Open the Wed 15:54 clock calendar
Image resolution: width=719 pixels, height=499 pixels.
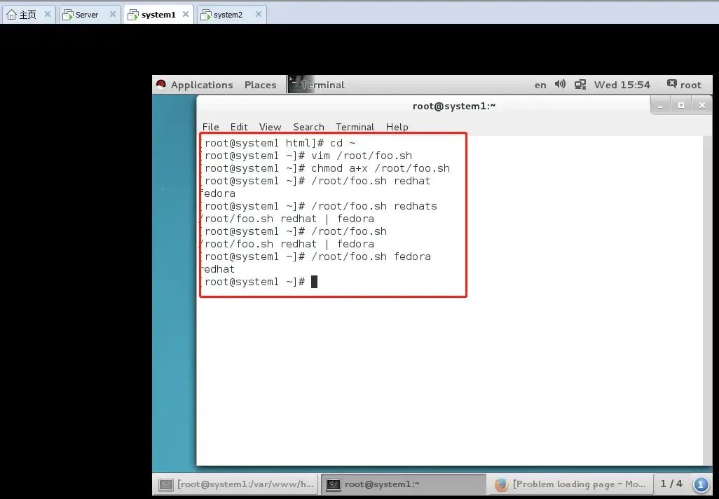pos(622,85)
